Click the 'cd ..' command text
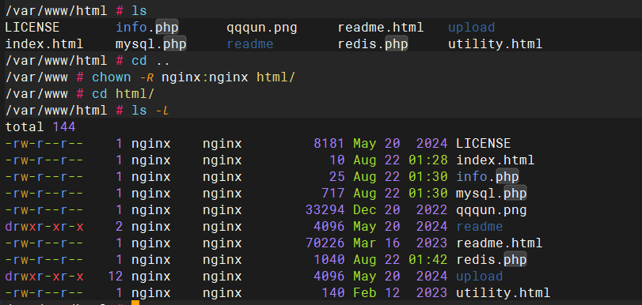 [150, 61]
